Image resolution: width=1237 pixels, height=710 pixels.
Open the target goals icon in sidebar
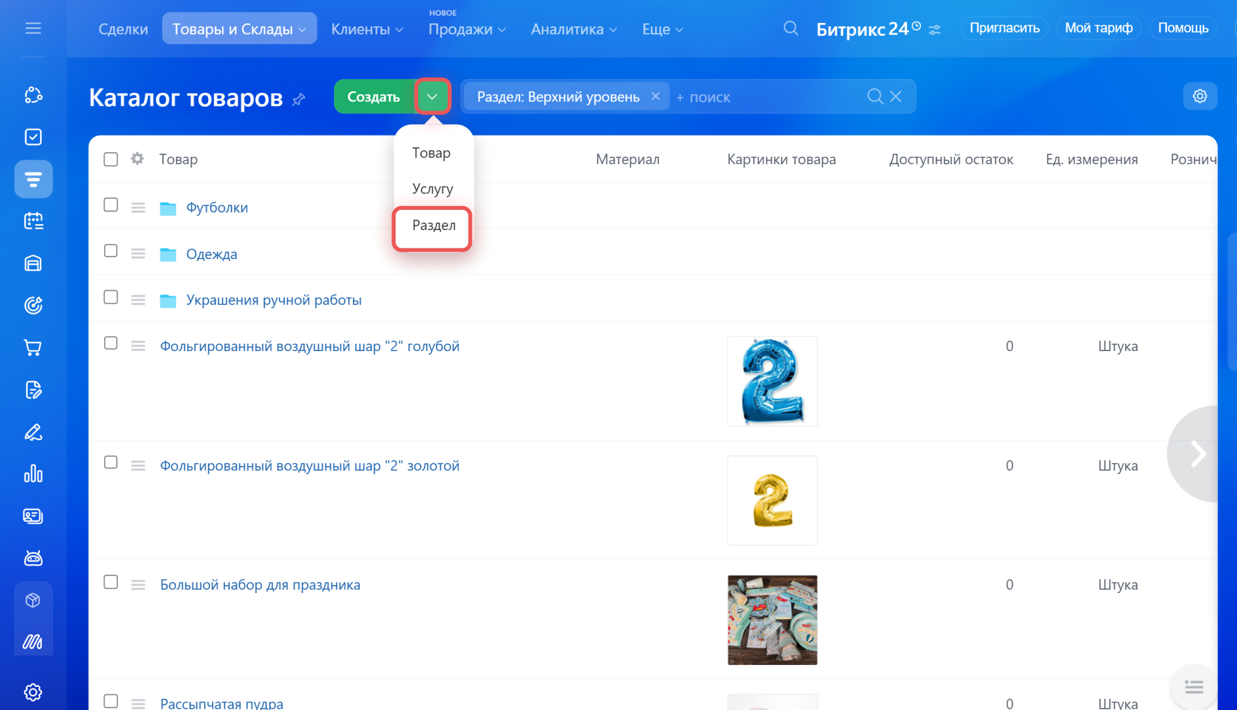[x=33, y=305]
